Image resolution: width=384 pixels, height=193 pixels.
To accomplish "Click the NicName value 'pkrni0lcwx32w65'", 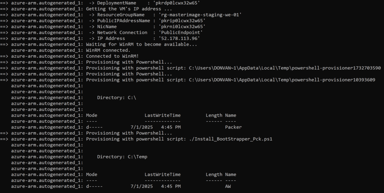I will pos(182,27).
